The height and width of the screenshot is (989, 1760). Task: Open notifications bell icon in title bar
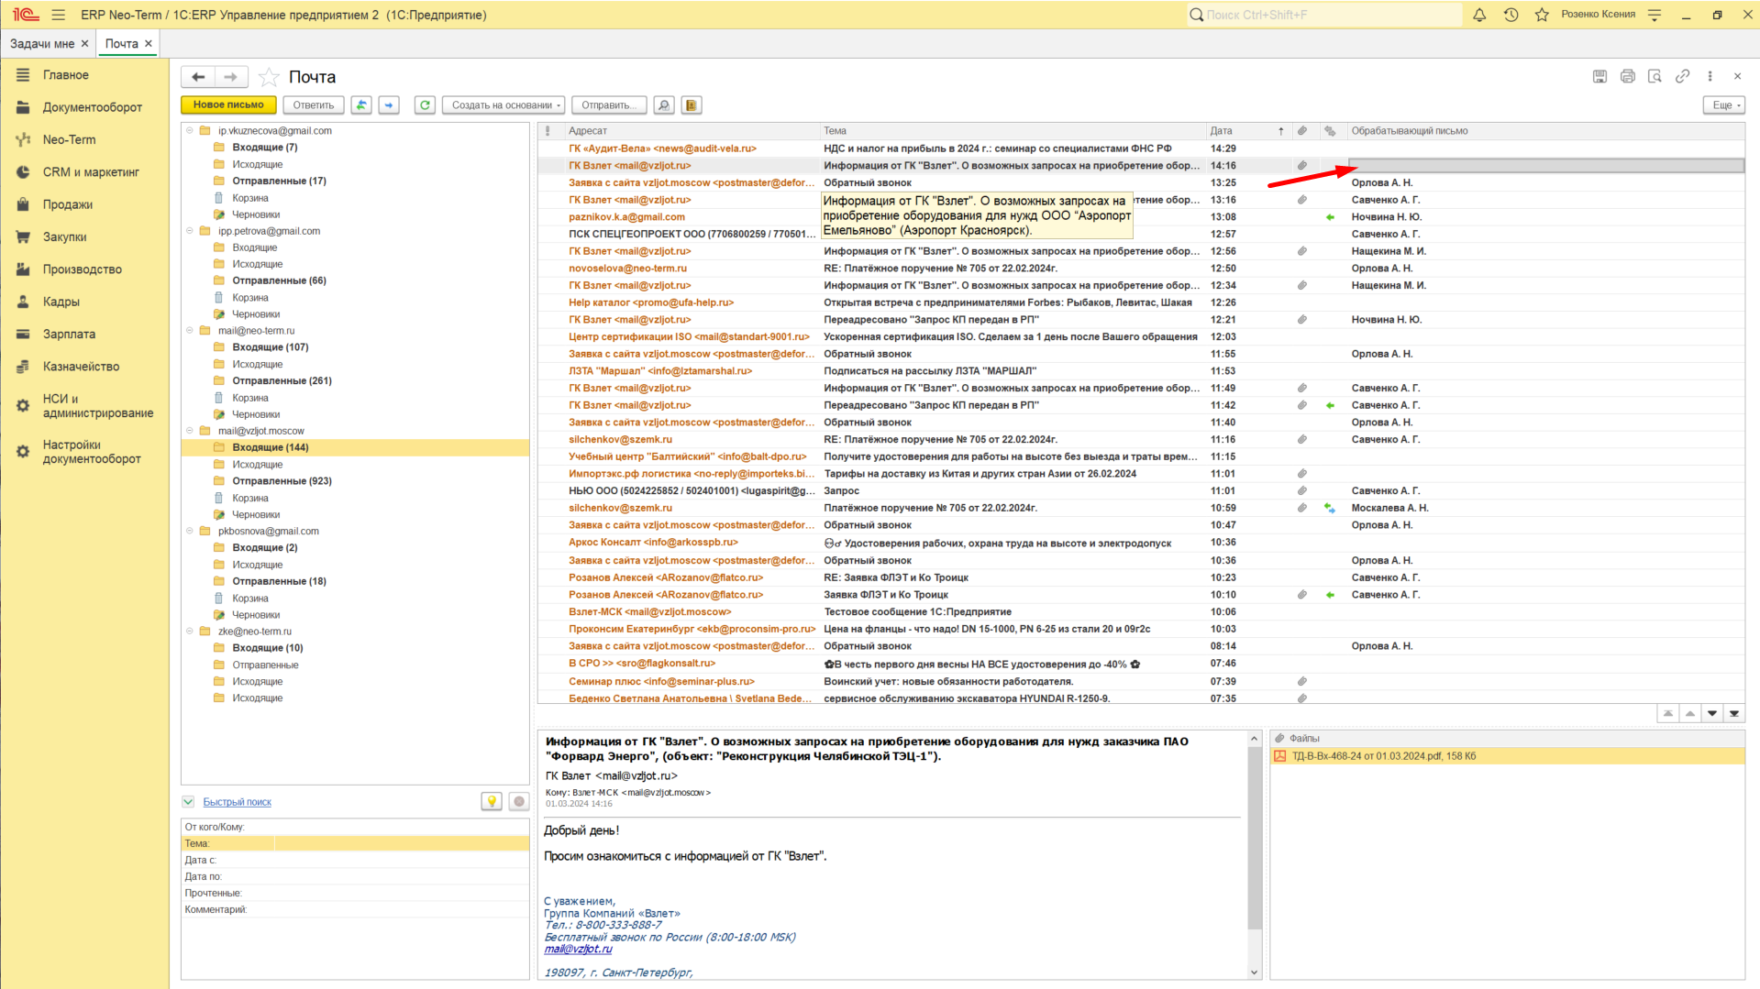[1479, 15]
